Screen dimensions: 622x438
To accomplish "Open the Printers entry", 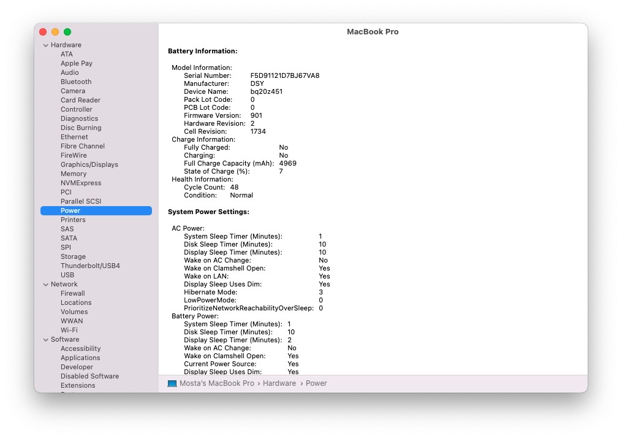I will coord(73,220).
